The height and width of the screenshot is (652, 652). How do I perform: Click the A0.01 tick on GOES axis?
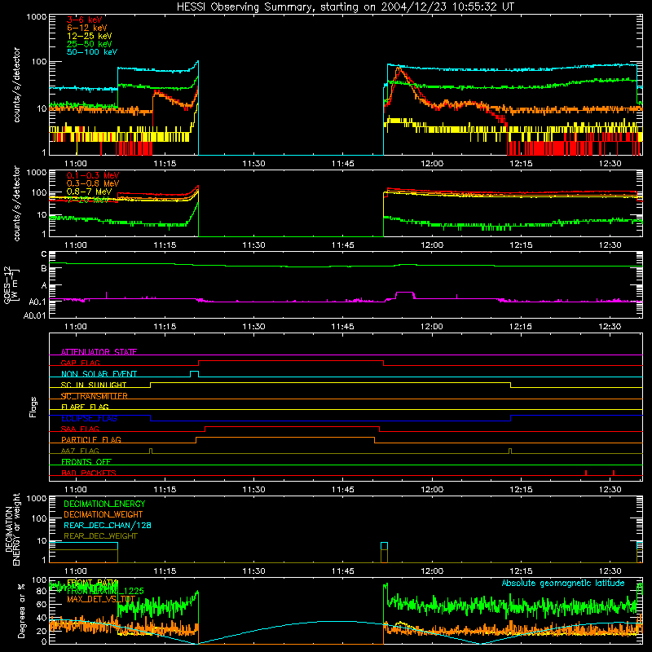tap(34, 315)
